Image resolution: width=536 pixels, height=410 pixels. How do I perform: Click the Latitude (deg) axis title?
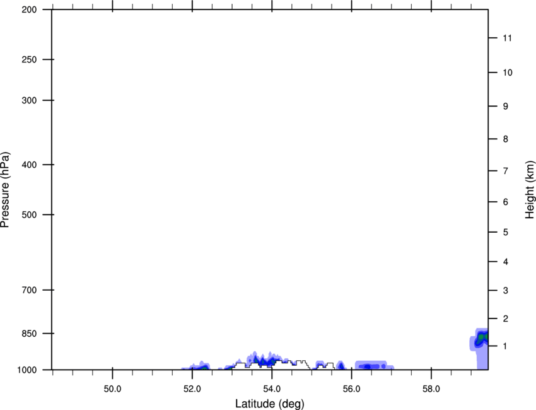[x=269, y=404]
